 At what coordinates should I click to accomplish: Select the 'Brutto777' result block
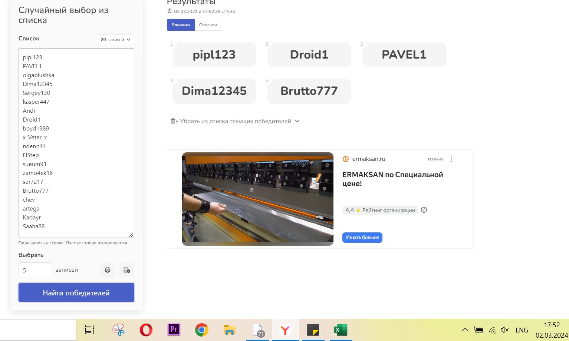(x=309, y=91)
